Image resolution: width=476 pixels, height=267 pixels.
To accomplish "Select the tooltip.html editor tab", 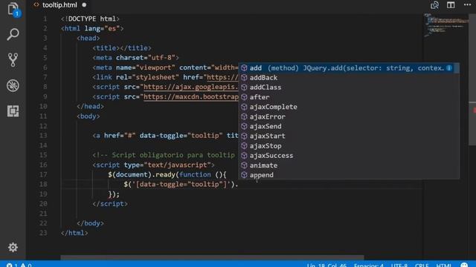I will click(x=59, y=5).
